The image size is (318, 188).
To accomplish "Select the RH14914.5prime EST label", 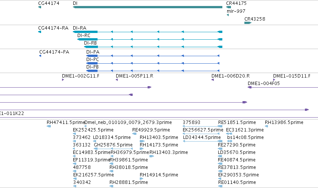I will click(x=159, y=175).
